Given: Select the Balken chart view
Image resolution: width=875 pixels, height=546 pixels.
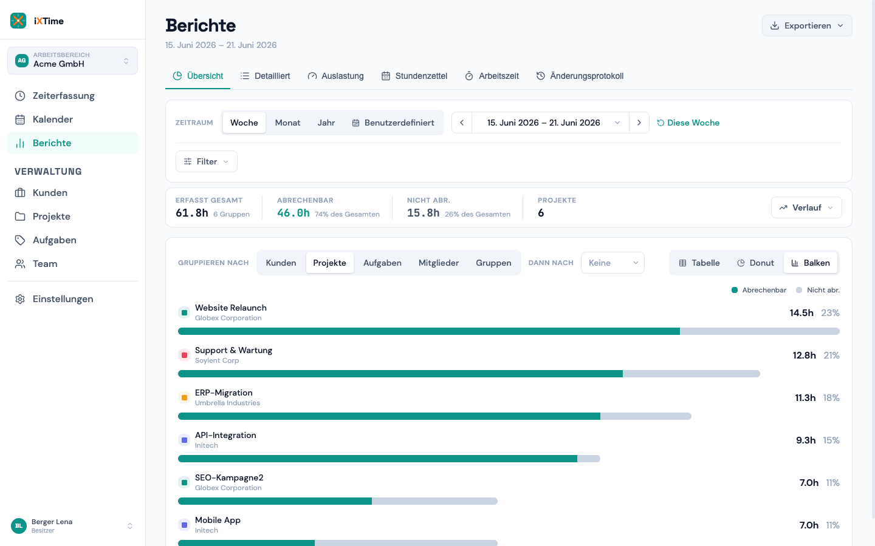Looking at the screenshot, I should click(x=811, y=263).
